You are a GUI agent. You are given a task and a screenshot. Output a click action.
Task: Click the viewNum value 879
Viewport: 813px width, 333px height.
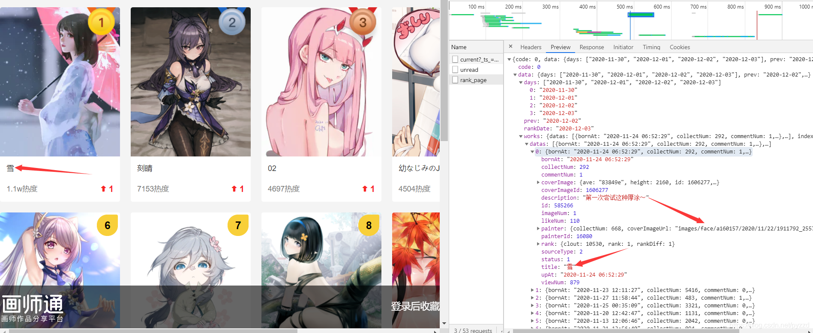tap(575, 283)
